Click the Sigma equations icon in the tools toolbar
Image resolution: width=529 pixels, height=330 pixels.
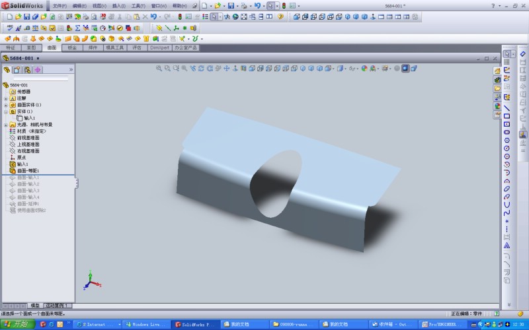click(77, 28)
